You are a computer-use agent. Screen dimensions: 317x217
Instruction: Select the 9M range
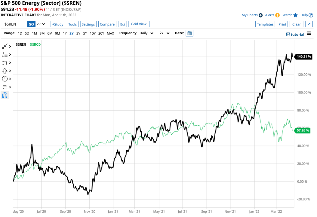[x=57, y=33]
